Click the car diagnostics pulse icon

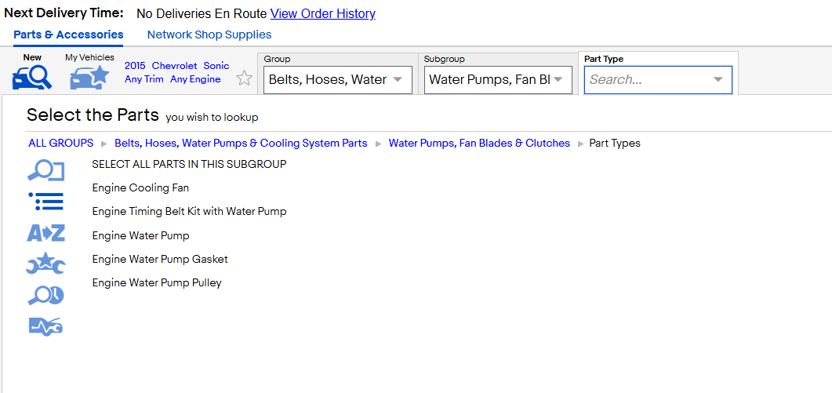point(45,326)
